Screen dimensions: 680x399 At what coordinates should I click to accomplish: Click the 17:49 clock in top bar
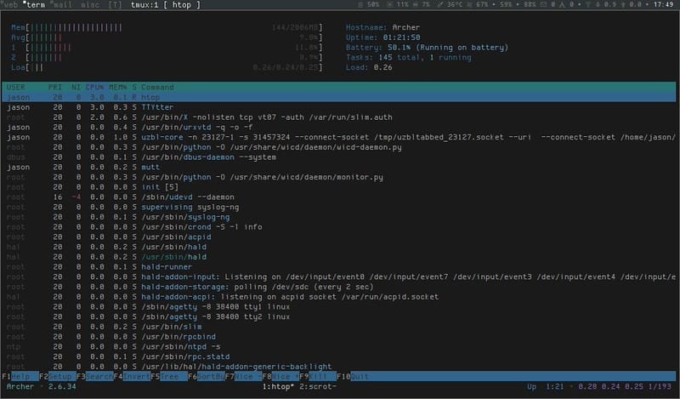(x=664, y=5)
